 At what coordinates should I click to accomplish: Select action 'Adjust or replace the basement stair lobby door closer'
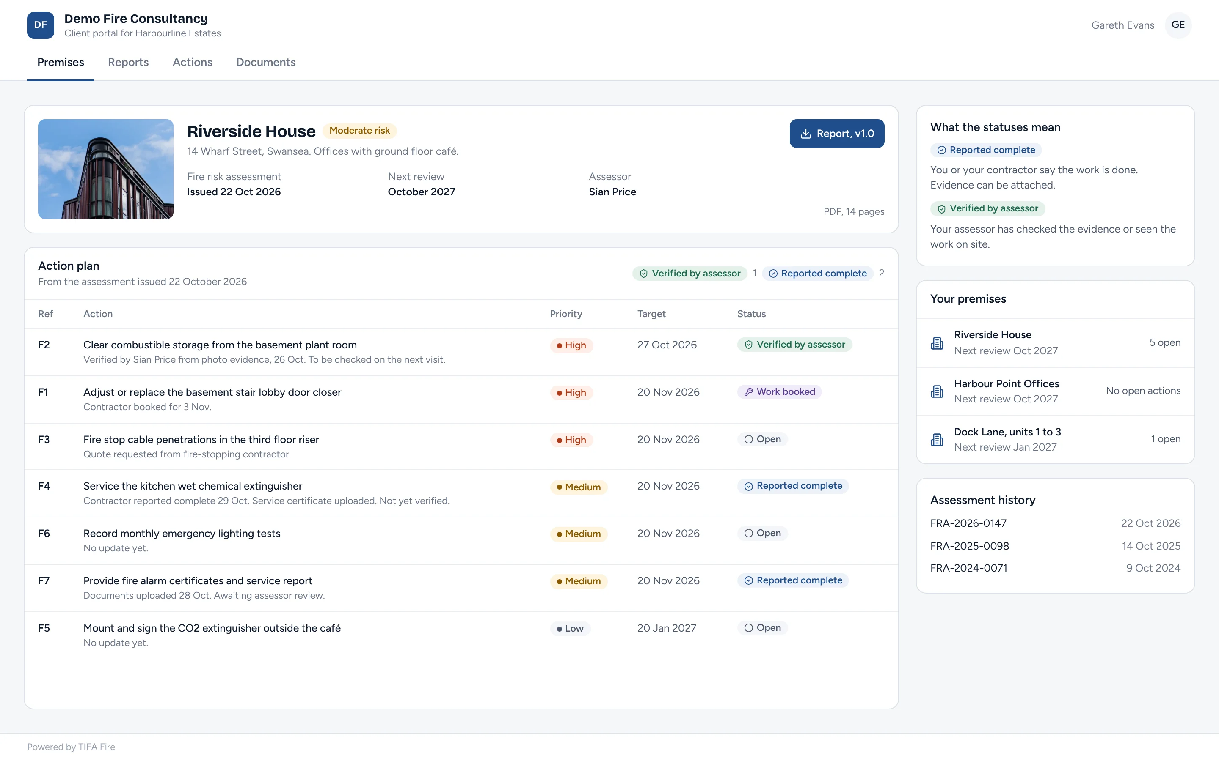[x=212, y=392]
